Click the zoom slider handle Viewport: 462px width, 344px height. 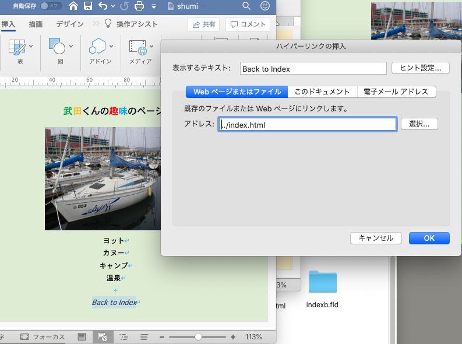click(x=199, y=336)
